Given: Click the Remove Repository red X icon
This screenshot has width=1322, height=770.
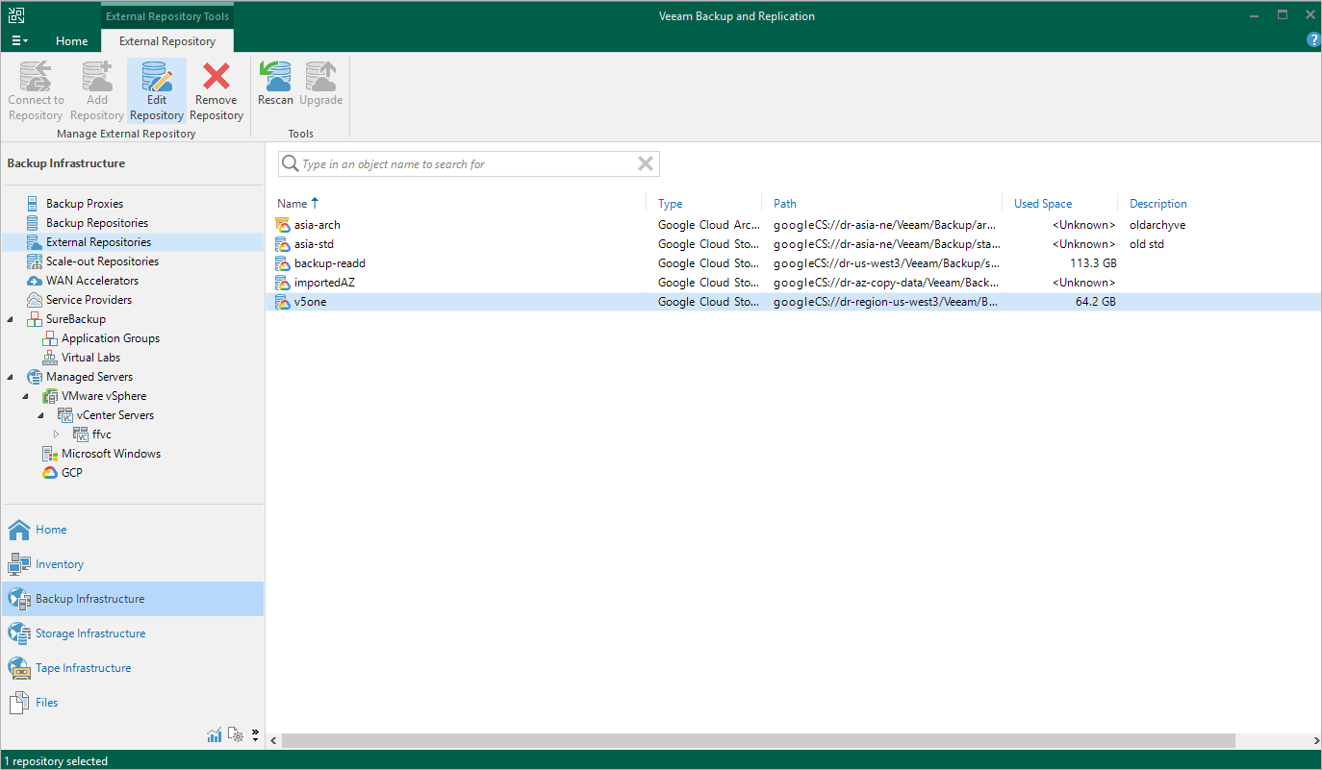Looking at the screenshot, I should point(216,77).
